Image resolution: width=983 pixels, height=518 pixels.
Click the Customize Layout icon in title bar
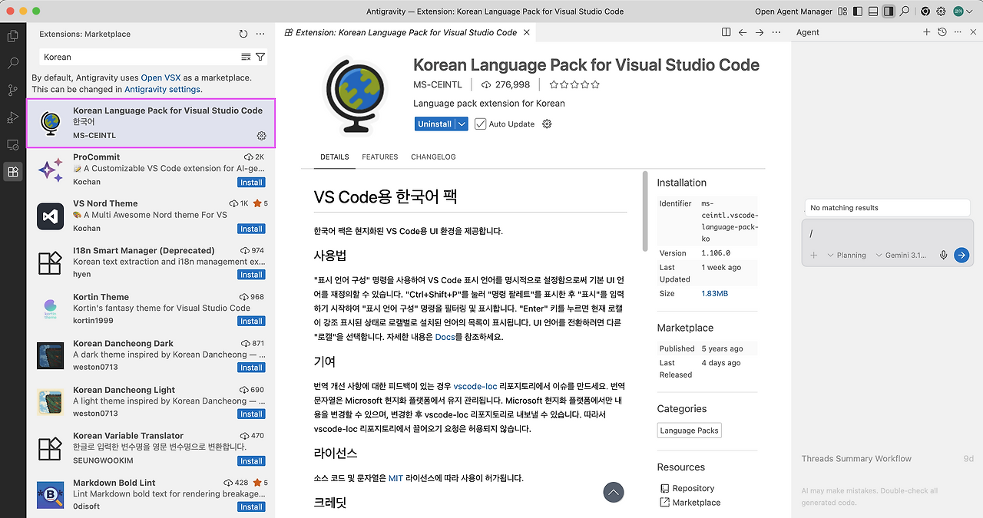coord(843,12)
